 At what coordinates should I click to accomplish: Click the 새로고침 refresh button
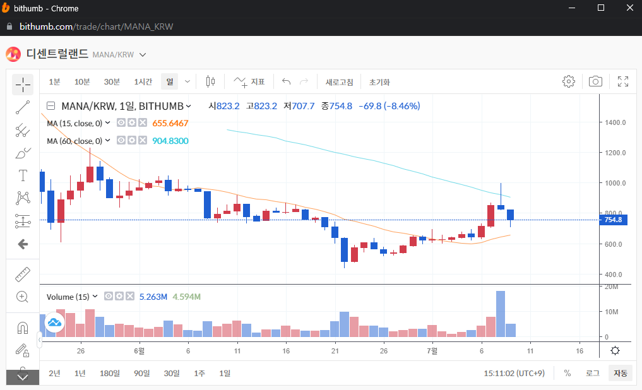point(339,82)
